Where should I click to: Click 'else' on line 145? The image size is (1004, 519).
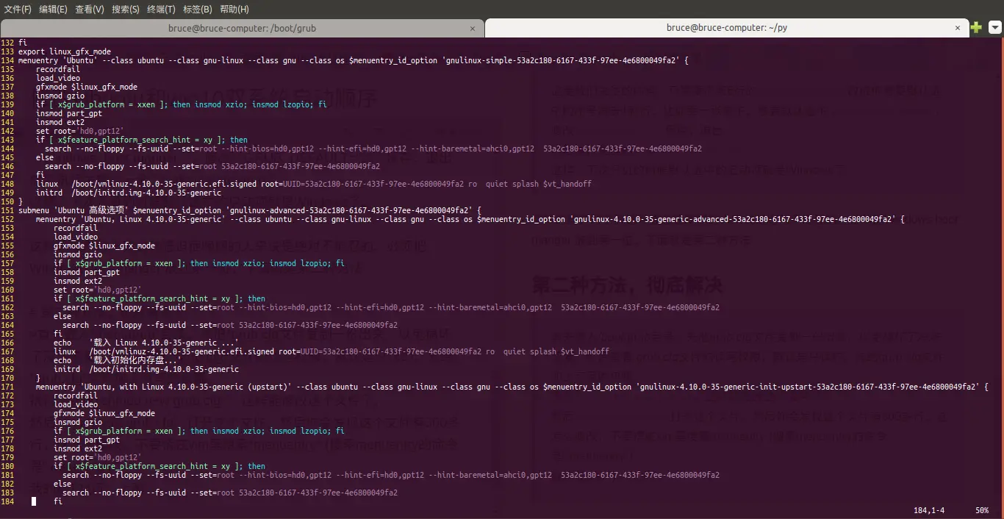[45, 157]
